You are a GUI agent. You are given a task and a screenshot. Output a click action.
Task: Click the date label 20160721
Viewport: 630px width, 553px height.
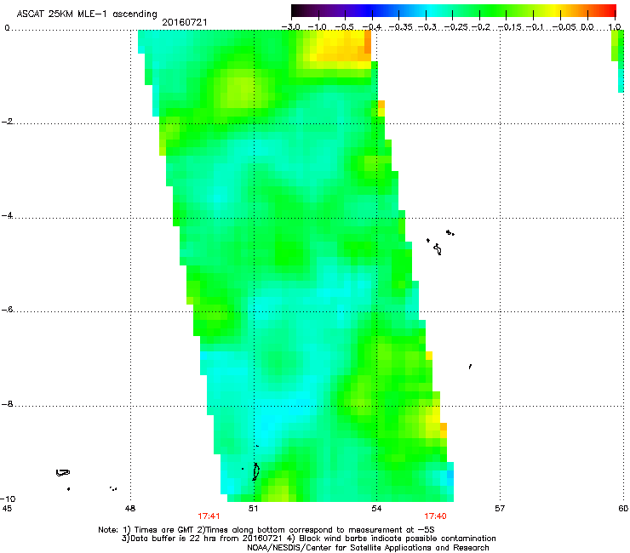(185, 22)
